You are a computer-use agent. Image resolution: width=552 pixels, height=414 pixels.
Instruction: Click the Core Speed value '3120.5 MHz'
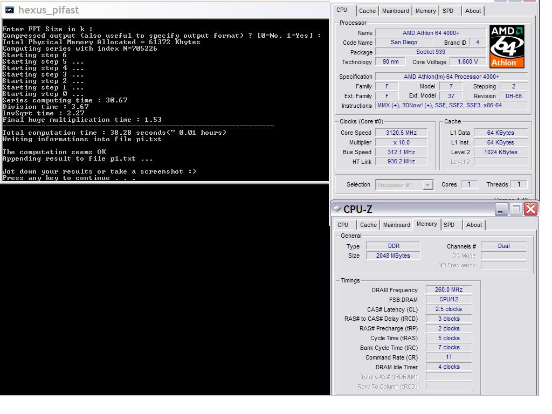click(401, 133)
